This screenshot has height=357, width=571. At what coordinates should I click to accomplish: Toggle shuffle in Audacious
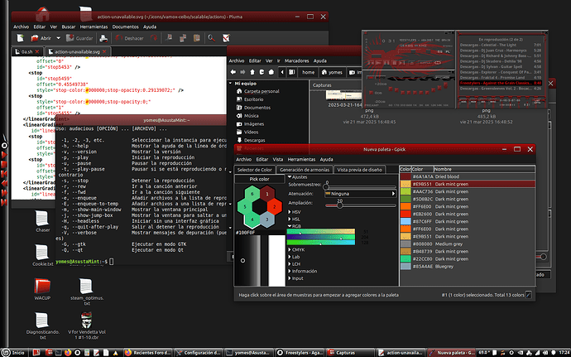pos(425,63)
